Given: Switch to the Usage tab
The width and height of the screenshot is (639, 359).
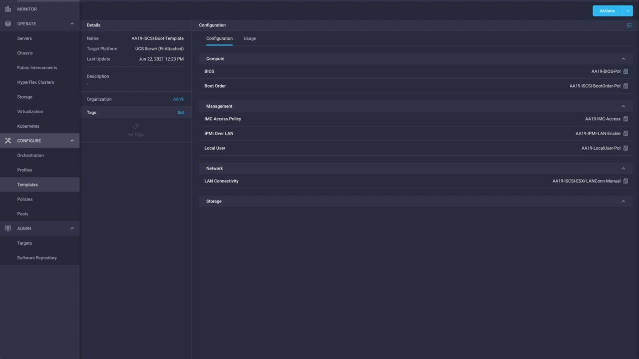Looking at the screenshot, I should pos(250,38).
